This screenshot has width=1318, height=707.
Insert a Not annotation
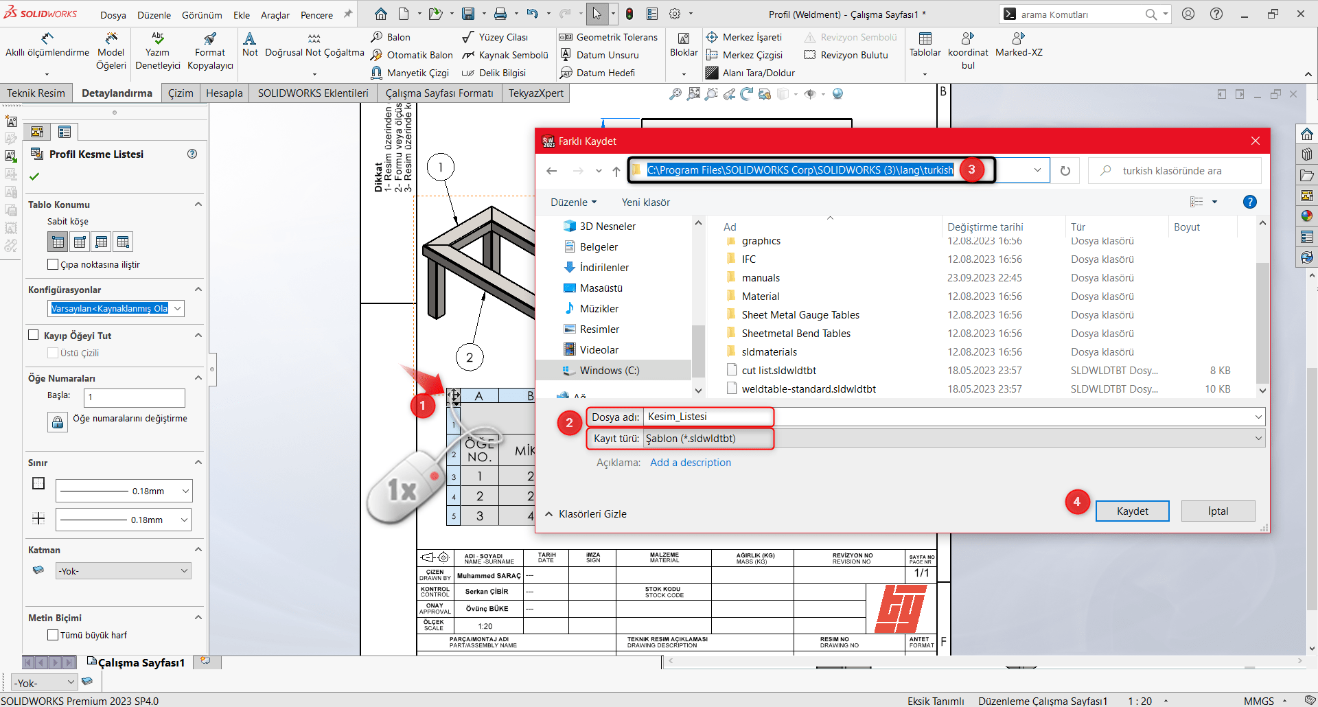click(250, 45)
